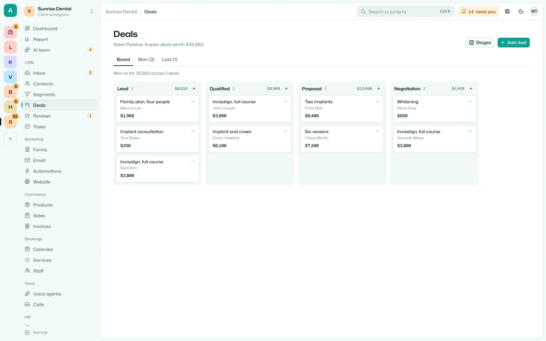Focus the Search or jump to field
The width and height of the screenshot is (546, 341).
point(406,11)
